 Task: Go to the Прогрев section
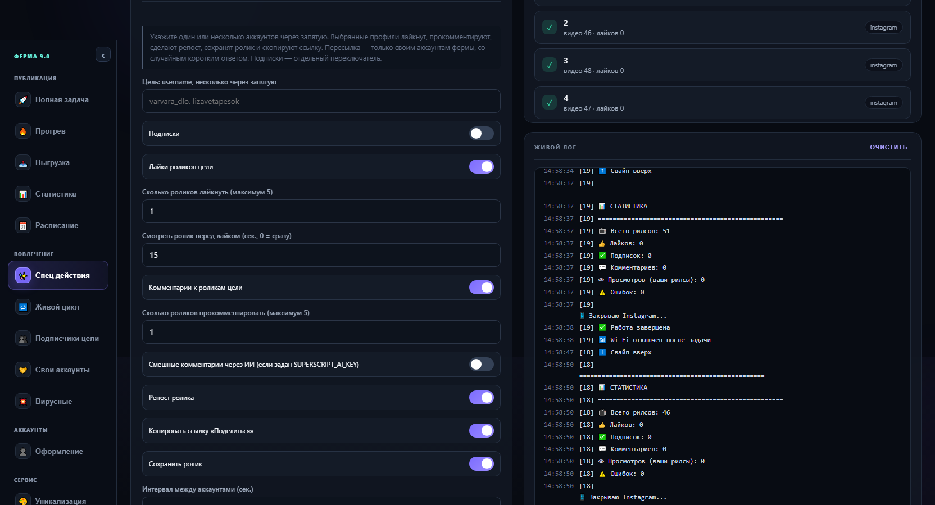point(58,131)
